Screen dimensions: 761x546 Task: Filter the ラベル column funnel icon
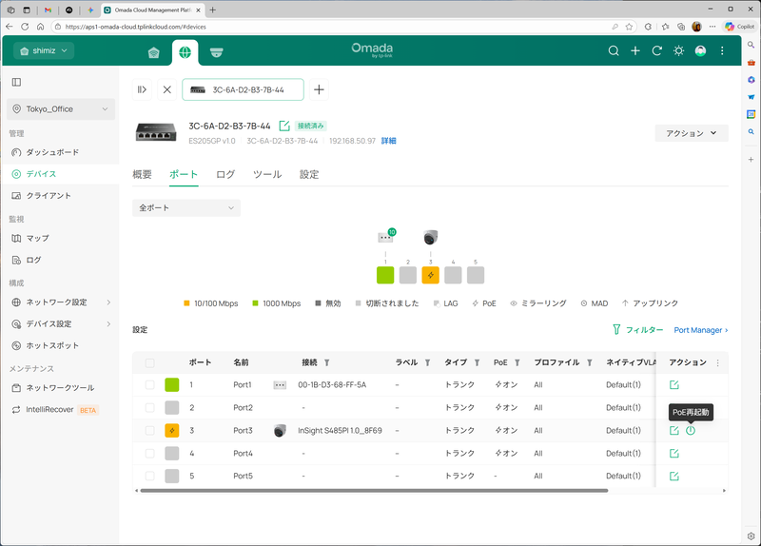coord(427,362)
